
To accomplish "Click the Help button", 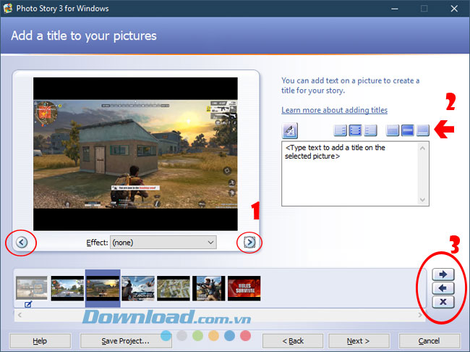I will coord(40,341).
